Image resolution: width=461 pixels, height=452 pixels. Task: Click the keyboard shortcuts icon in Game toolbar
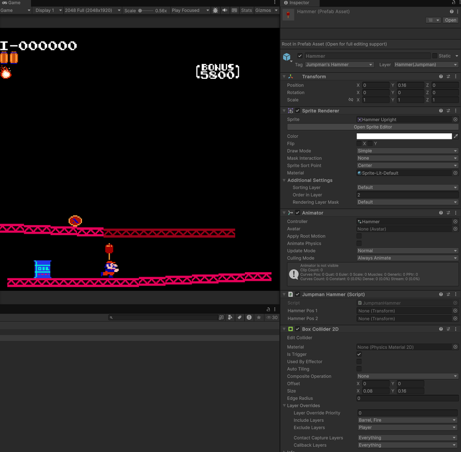click(x=234, y=10)
